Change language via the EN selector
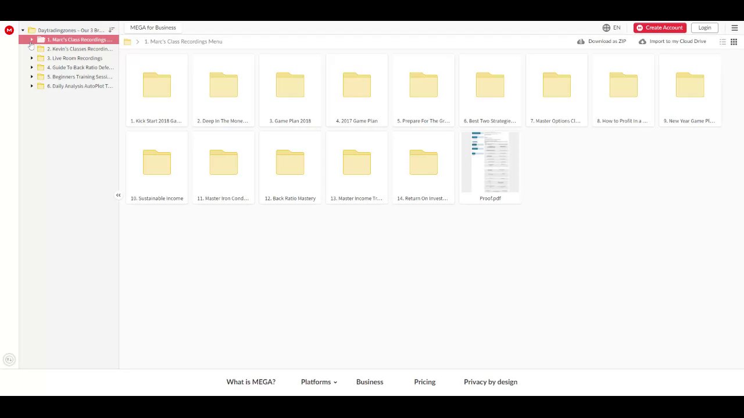Screen dimensions: 744x418 point(611,28)
